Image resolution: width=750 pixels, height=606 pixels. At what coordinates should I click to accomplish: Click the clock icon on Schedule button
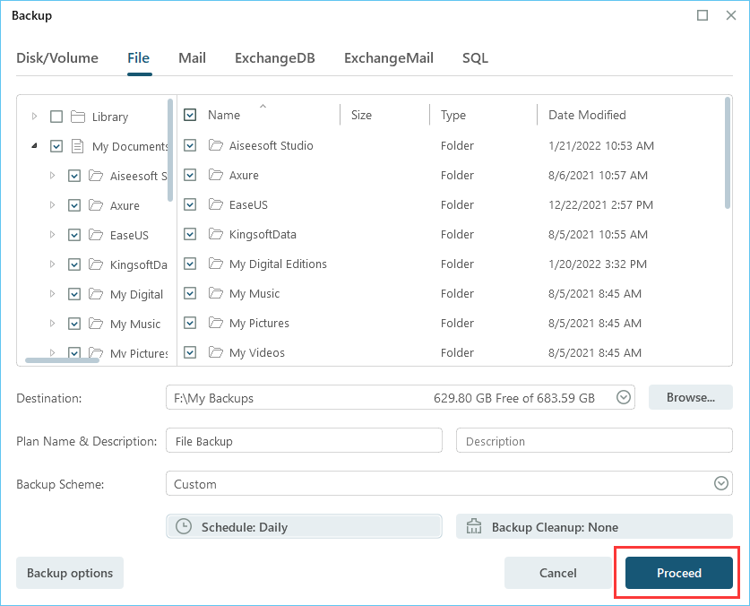[x=184, y=527]
